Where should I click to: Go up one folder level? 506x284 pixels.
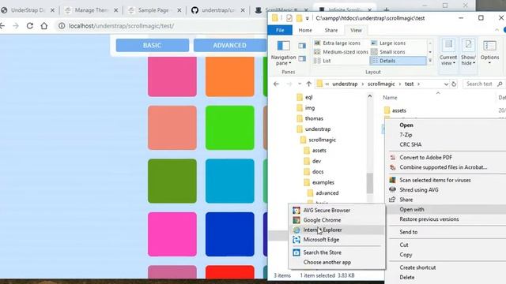point(309,84)
